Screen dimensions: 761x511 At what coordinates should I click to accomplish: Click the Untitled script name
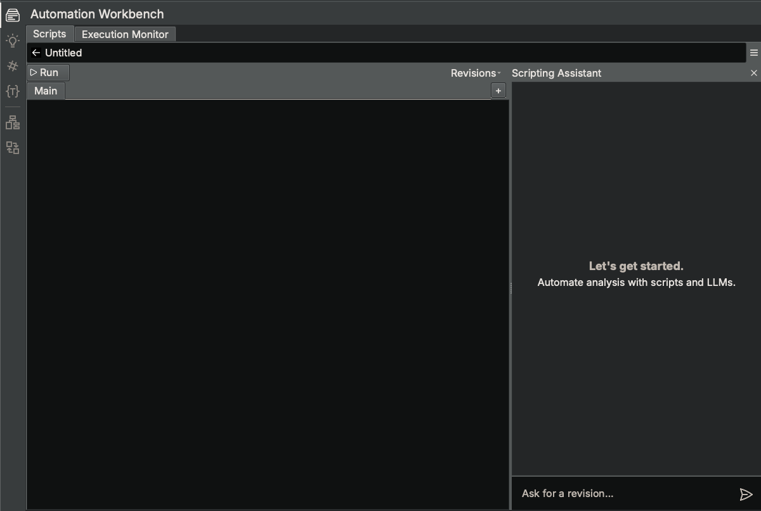63,53
